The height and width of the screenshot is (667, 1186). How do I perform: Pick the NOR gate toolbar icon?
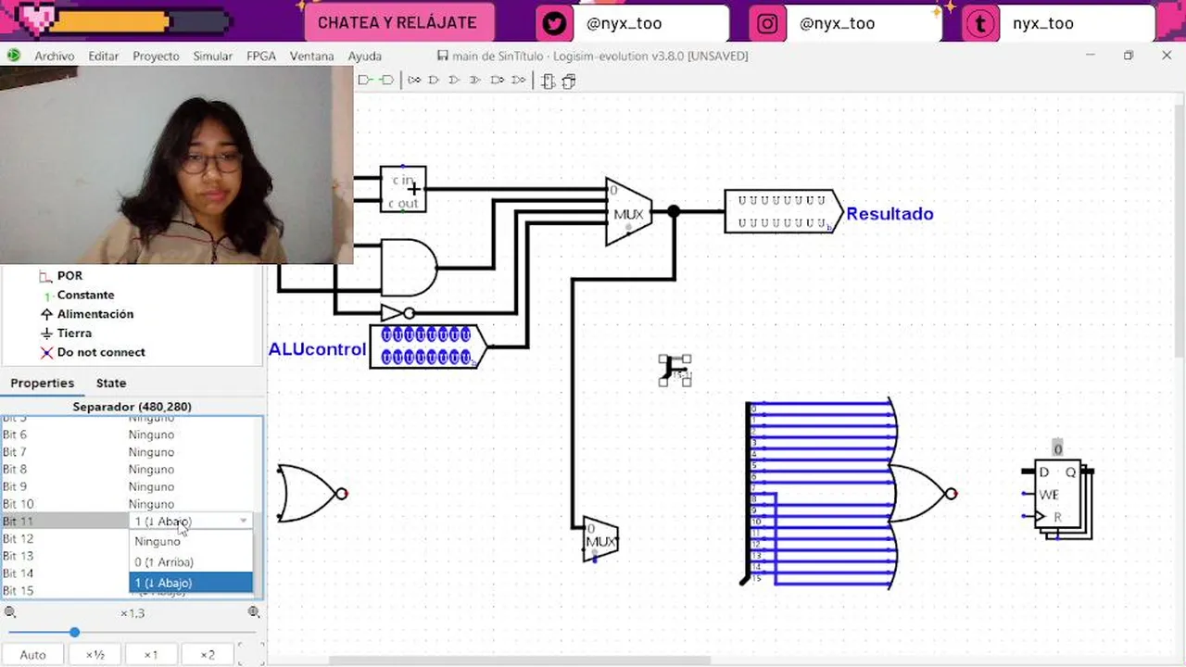(519, 81)
